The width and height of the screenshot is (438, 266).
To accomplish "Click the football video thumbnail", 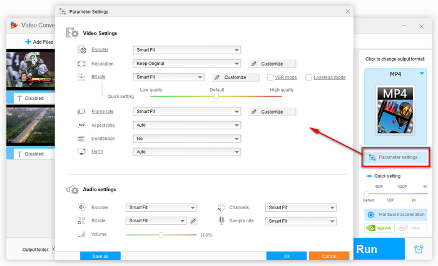I will click(x=31, y=69).
